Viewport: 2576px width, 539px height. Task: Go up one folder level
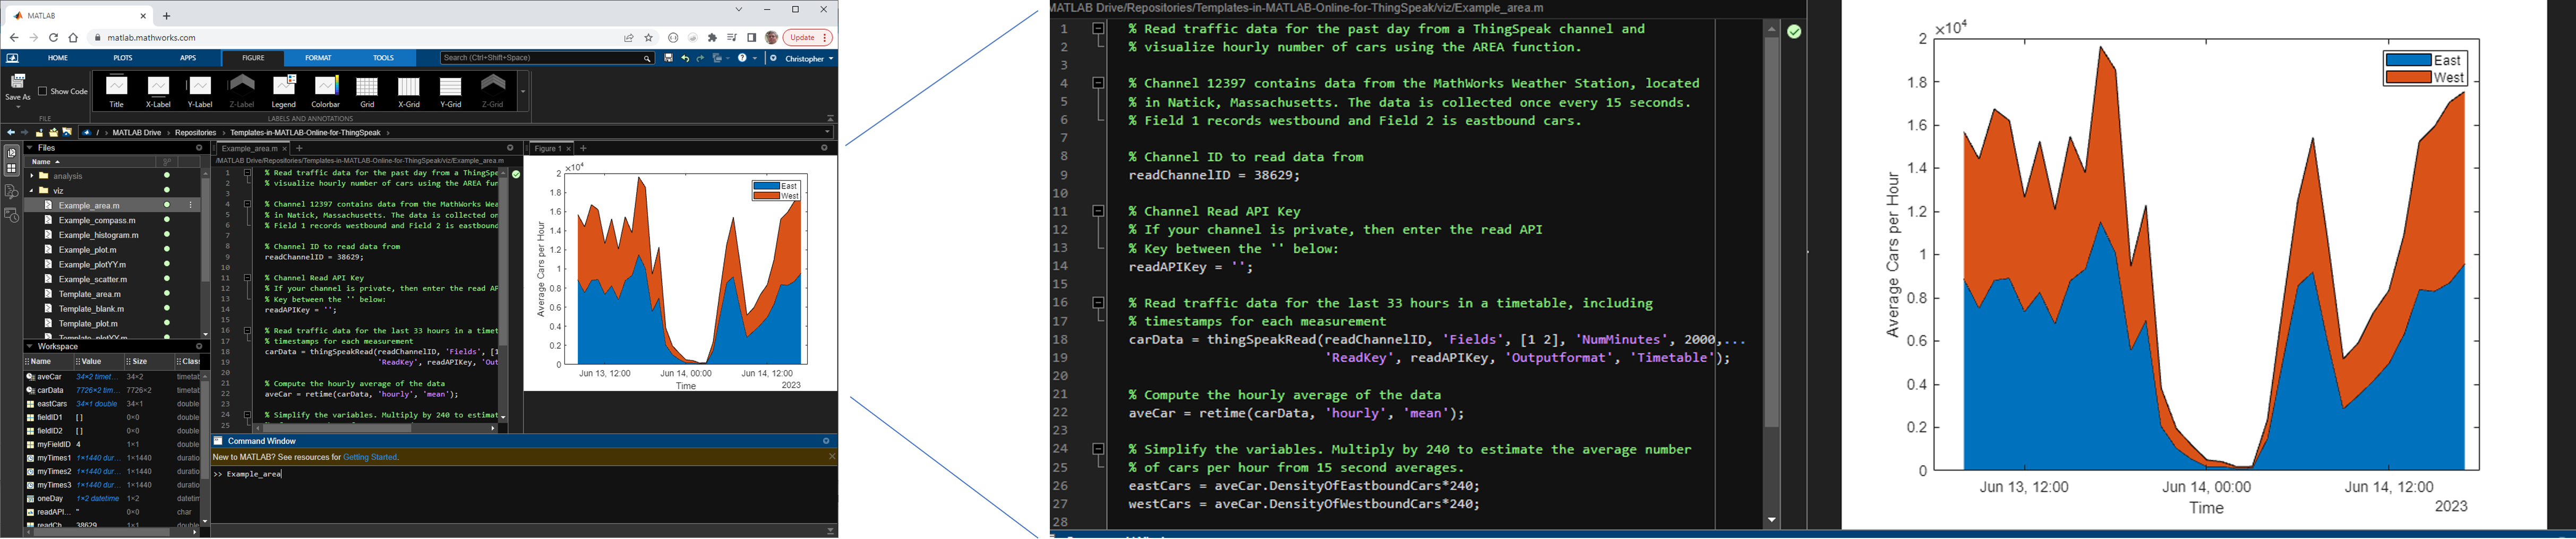click(39, 133)
